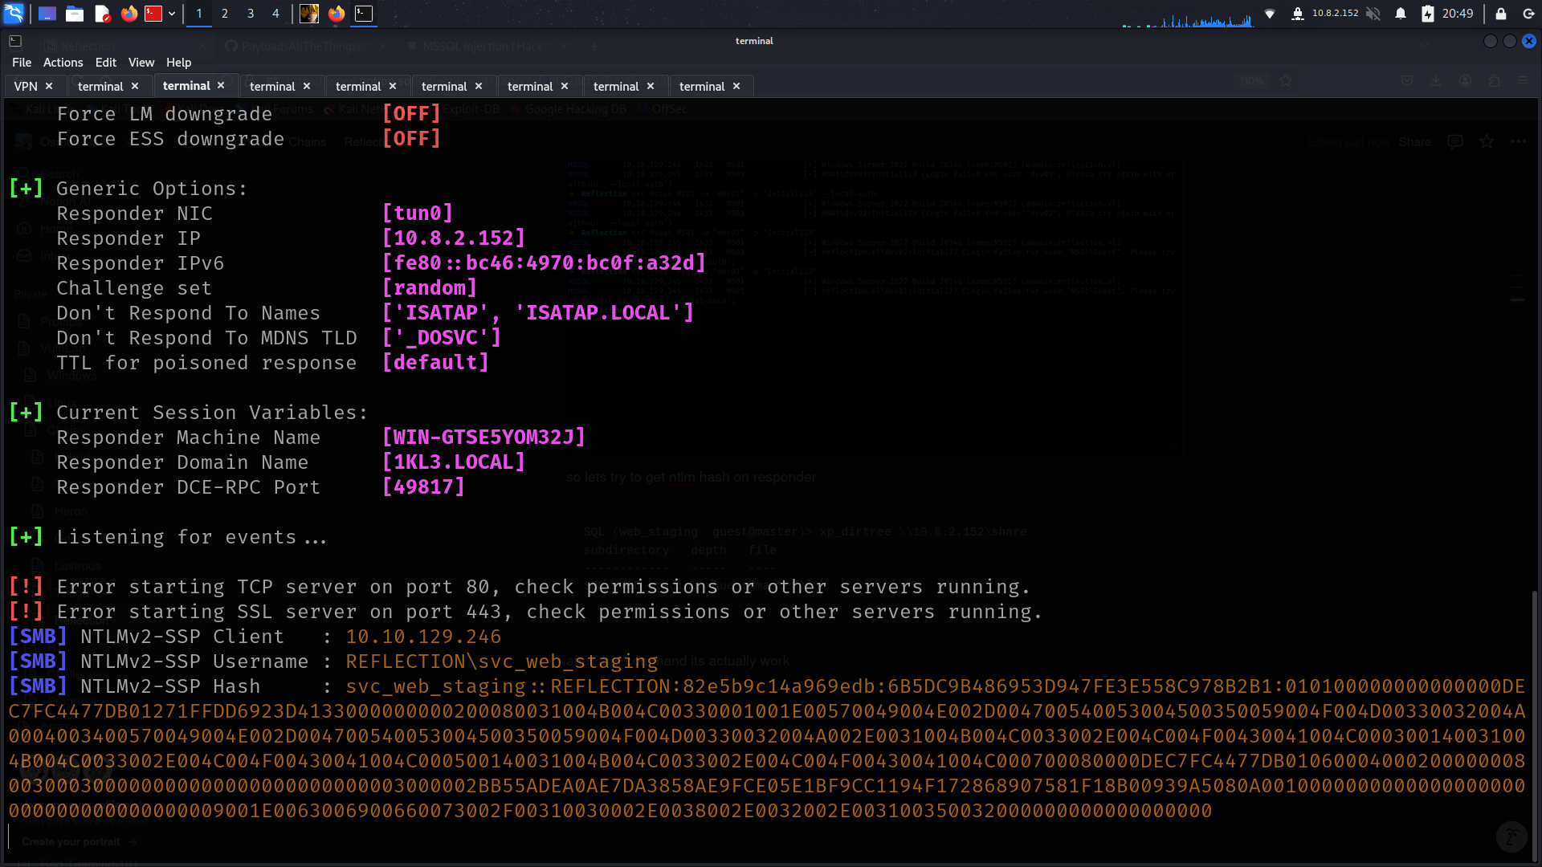This screenshot has width=1542, height=867.
Task: Click the terminal window icon in the title bar
Action: [15, 41]
